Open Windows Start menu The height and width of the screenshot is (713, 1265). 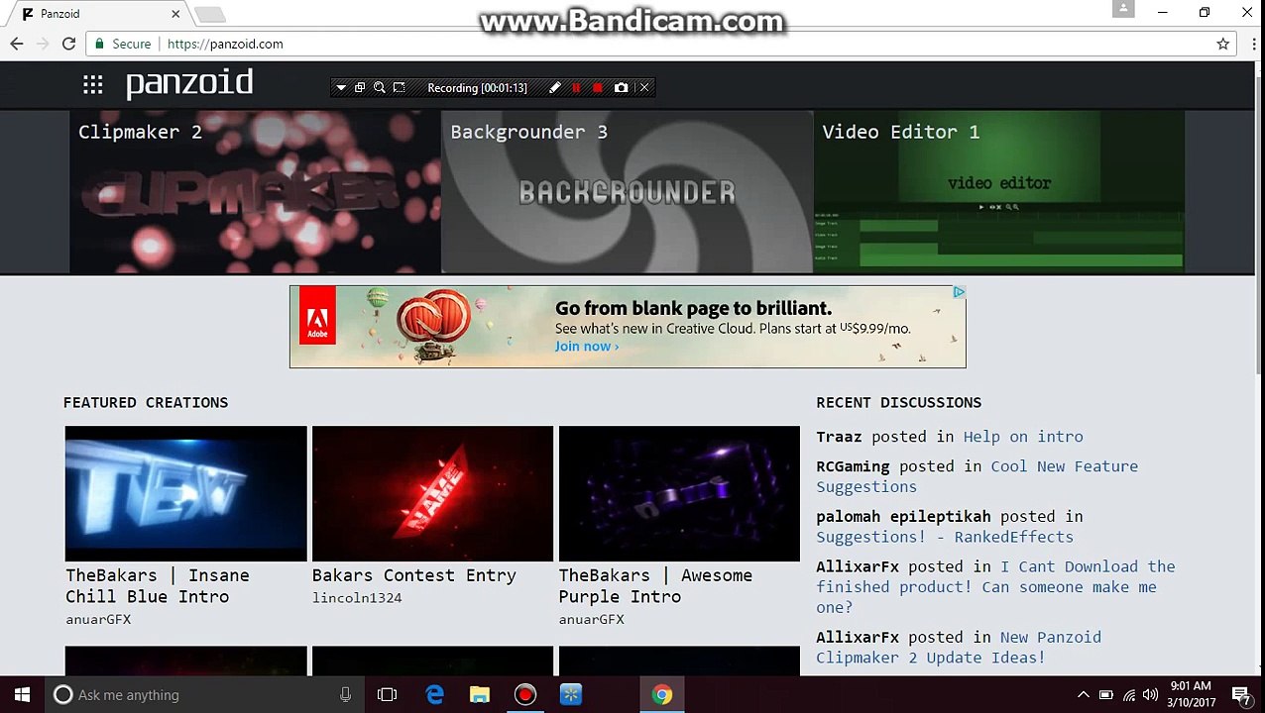[23, 695]
